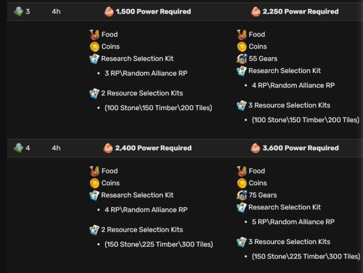Click the 55 Gears text label
363x273 pixels.
(x=263, y=58)
